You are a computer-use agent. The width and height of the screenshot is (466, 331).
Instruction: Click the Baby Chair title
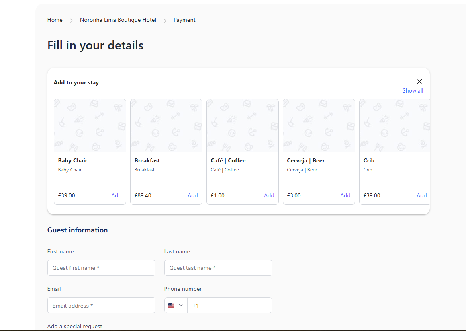point(73,160)
